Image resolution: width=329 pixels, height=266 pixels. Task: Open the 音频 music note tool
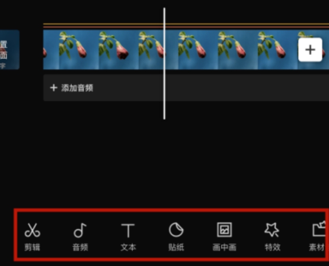coord(80,237)
